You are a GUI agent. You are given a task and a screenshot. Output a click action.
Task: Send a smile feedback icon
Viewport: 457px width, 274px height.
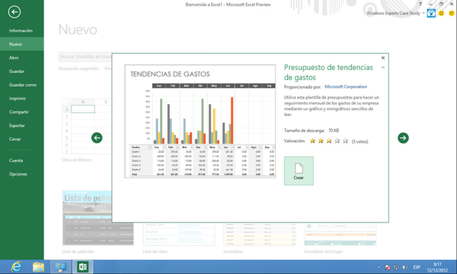click(x=441, y=13)
